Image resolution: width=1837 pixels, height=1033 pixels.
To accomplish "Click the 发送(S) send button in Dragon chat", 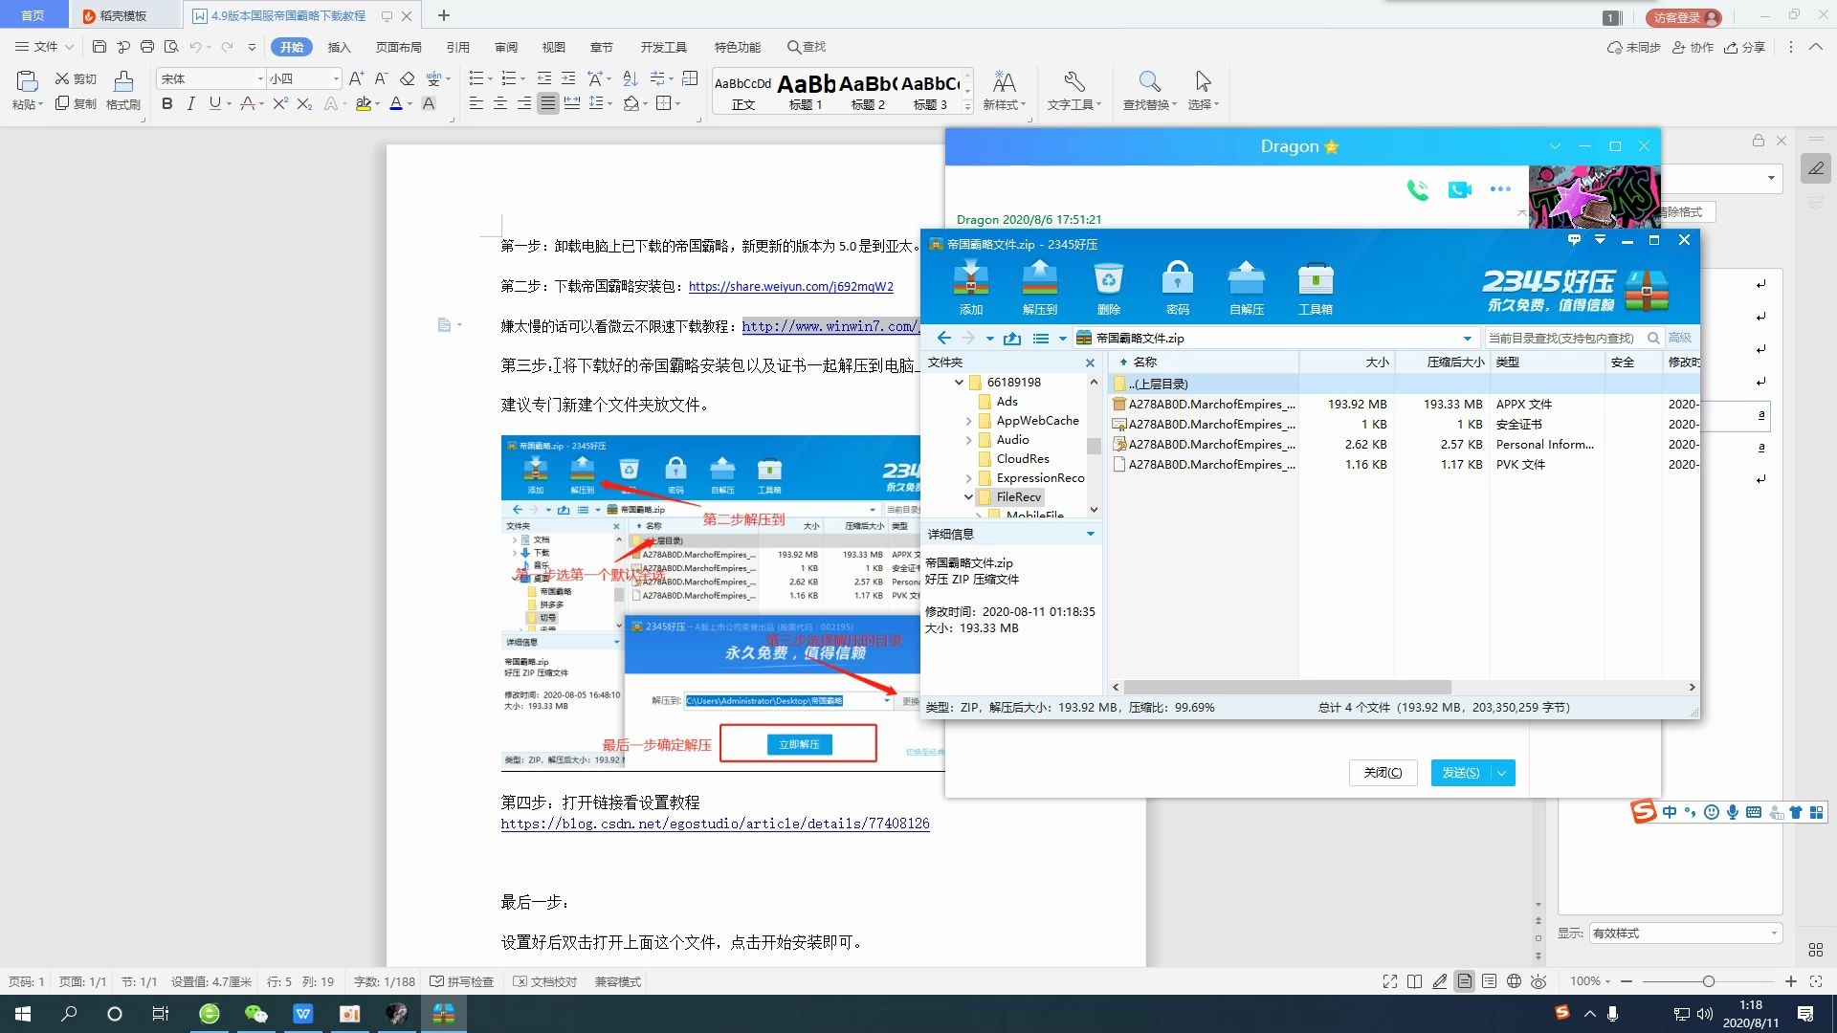I will point(1461,773).
